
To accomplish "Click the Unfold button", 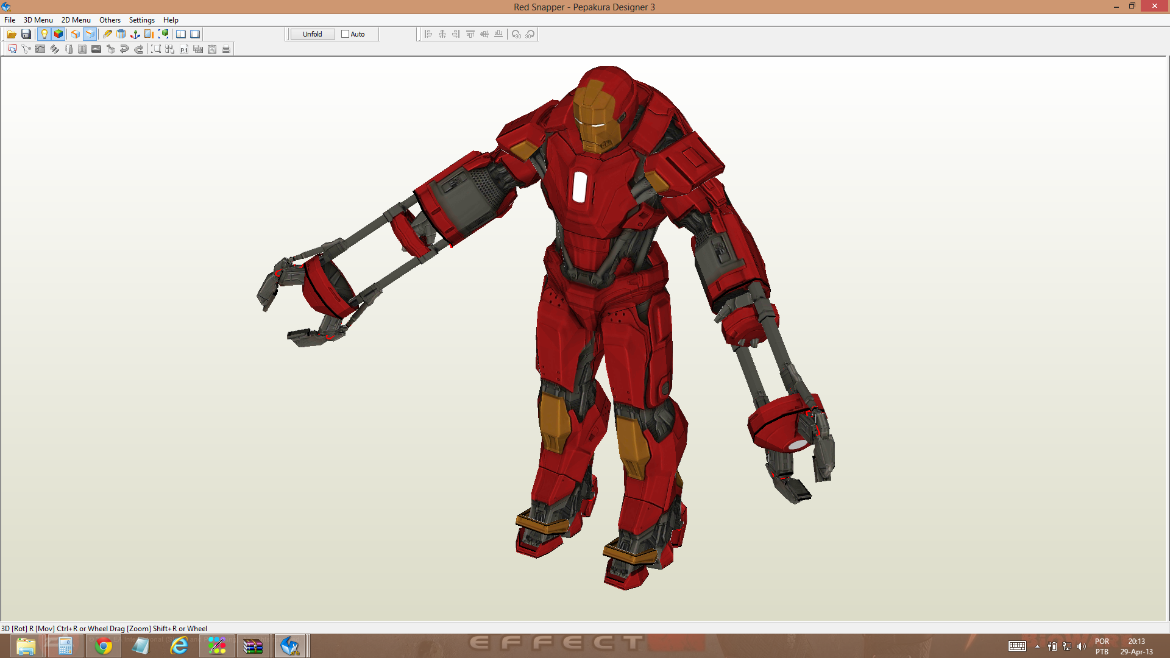I will pos(313,34).
